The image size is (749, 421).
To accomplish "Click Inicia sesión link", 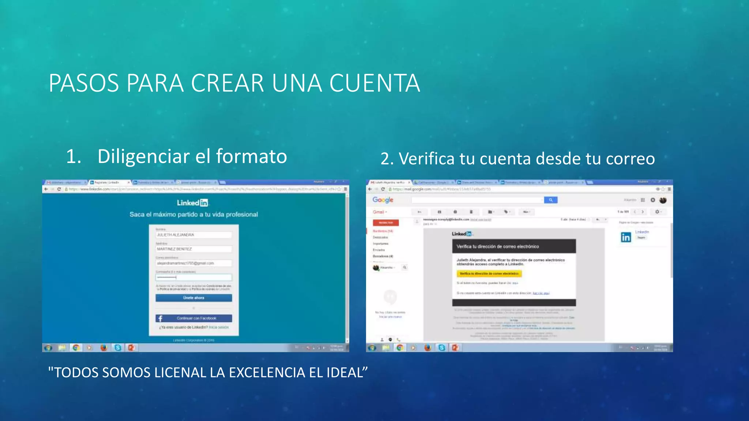I will pyautogui.click(x=219, y=327).
